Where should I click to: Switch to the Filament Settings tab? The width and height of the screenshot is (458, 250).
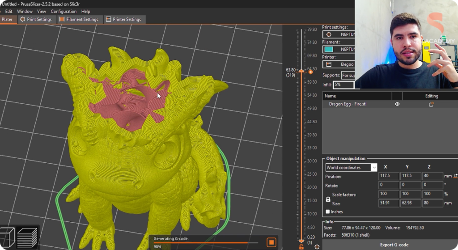pos(79,19)
